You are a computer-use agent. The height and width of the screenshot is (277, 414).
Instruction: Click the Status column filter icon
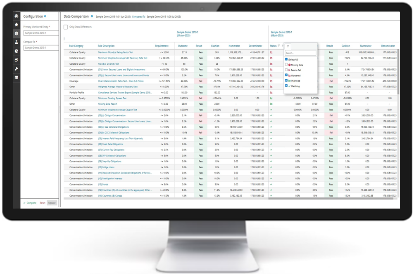(279, 46)
